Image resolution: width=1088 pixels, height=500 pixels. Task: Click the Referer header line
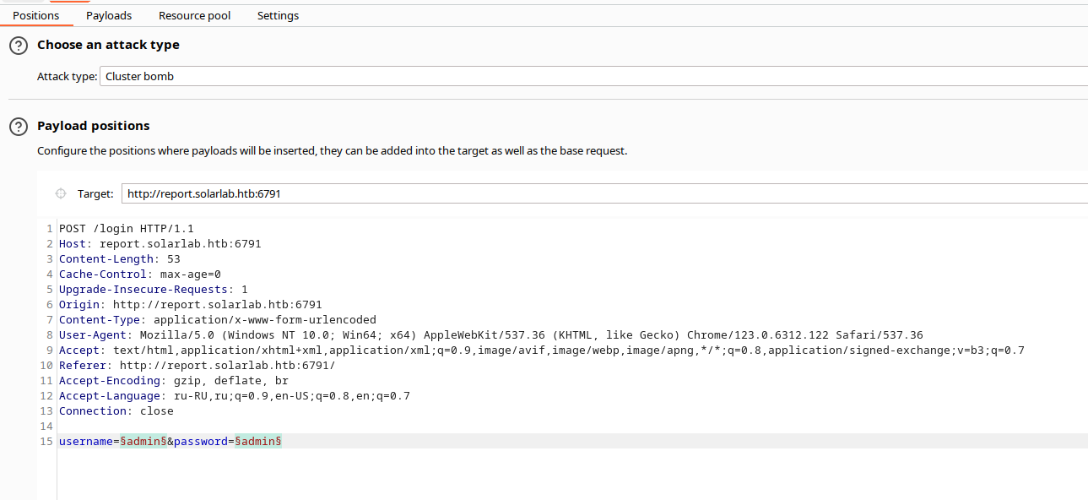click(x=198, y=366)
